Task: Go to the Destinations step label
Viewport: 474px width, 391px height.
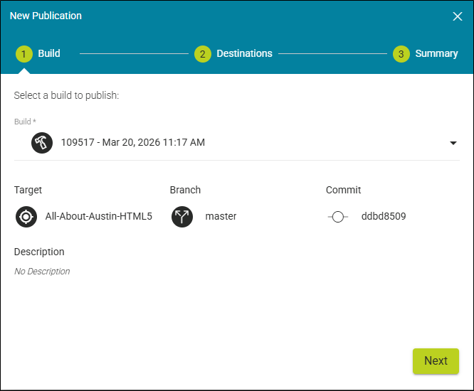Action: [x=244, y=54]
